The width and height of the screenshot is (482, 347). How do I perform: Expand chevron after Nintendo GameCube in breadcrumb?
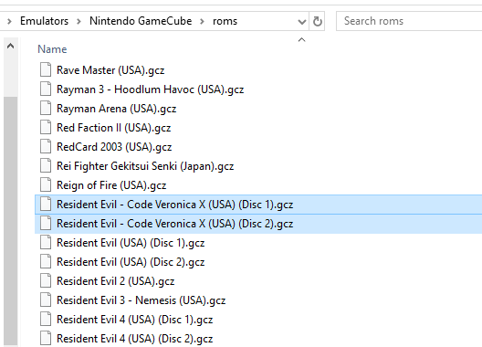[x=202, y=21]
